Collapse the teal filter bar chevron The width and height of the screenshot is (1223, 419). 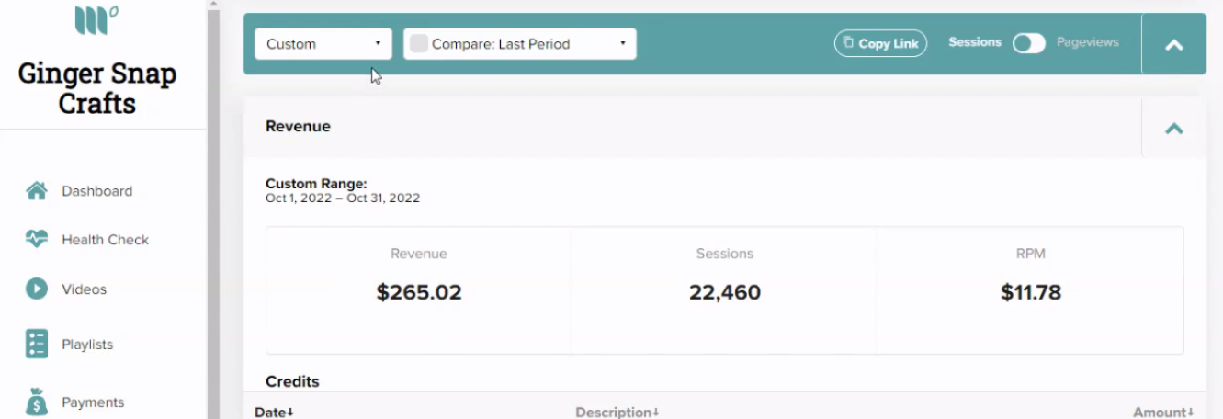pyautogui.click(x=1173, y=44)
